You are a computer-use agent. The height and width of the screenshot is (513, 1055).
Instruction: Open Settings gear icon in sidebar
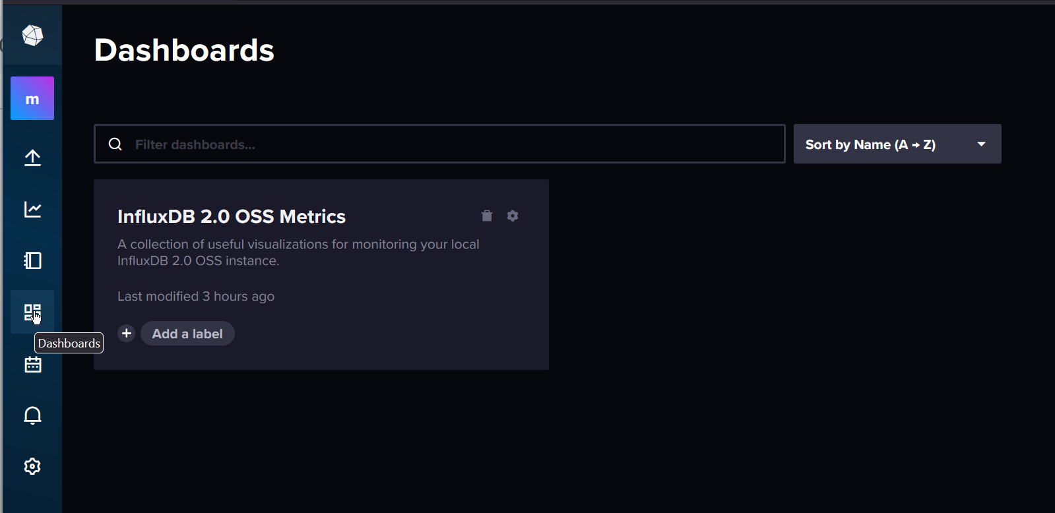pos(32,466)
